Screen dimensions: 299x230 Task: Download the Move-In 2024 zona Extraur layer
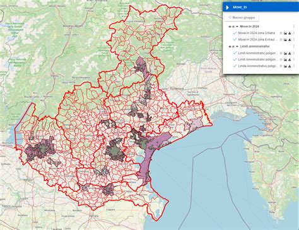[x=290, y=40]
